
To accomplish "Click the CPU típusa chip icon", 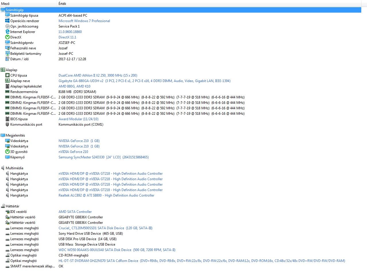I will 7,75.
